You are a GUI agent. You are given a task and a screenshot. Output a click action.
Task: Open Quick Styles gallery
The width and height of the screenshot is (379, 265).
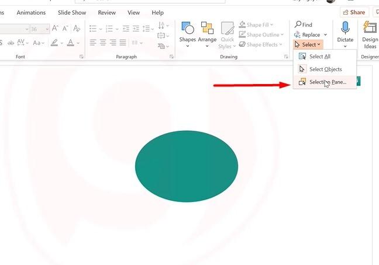(227, 35)
